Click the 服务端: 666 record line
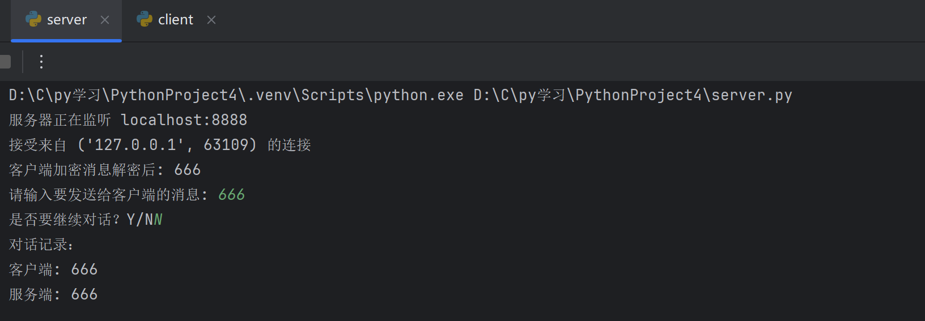 53,294
